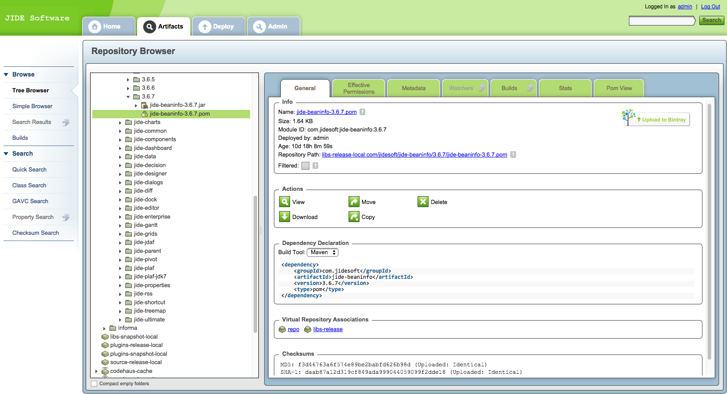The image size is (727, 394).
Task: Click the repo virtual repository icon
Action: pos(282,329)
